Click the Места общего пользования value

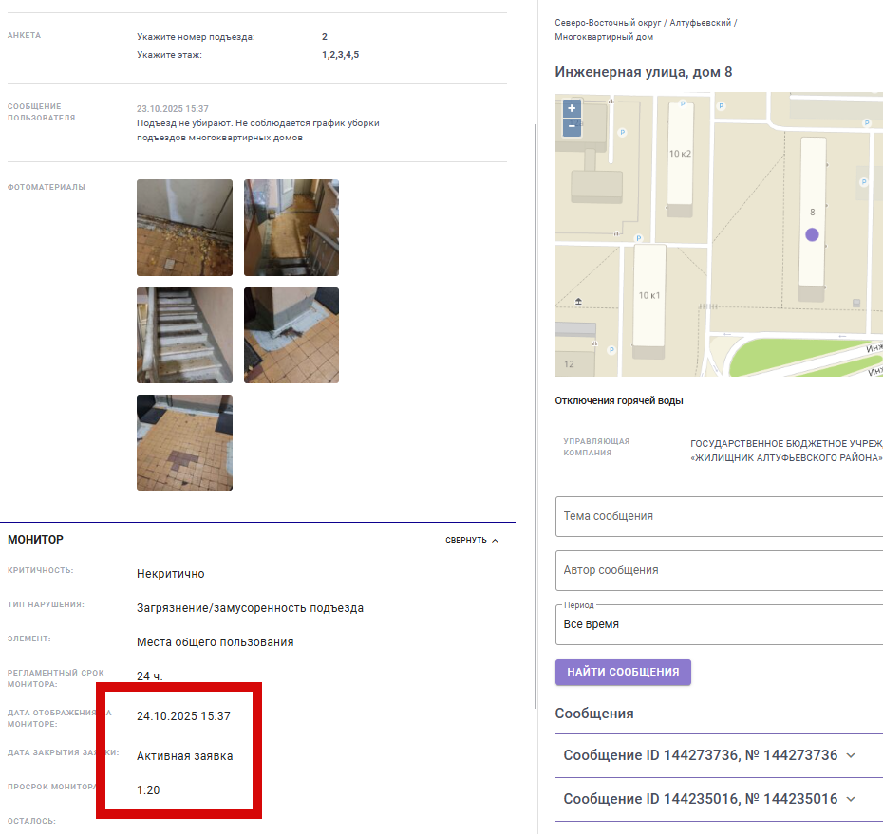(x=216, y=642)
